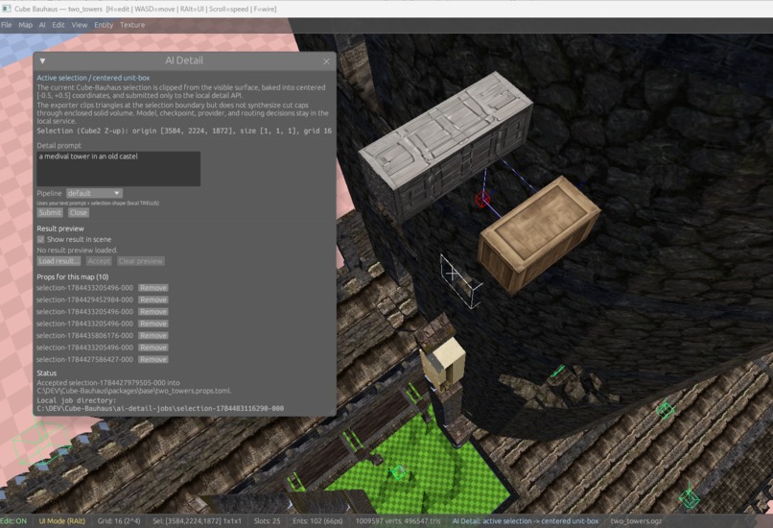Click the Selection origin and size readout line

(x=184, y=131)
